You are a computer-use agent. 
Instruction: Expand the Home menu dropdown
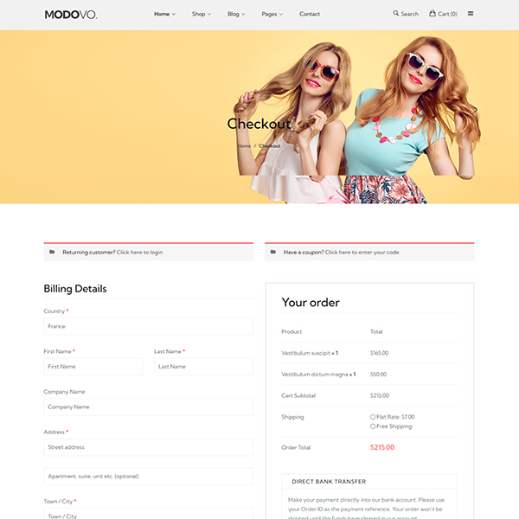coord(164,14)
